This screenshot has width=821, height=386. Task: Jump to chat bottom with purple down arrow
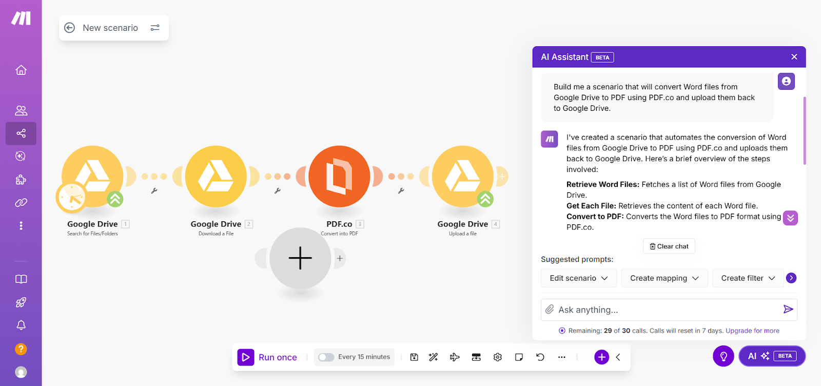coord(791,218)
